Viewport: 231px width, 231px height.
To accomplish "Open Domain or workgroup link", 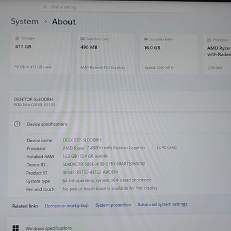I will click(67, 206).
